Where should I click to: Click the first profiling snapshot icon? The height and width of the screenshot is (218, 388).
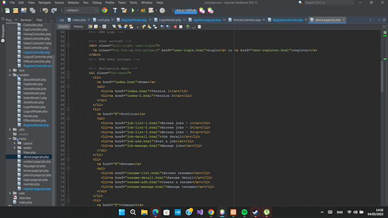(202, 10)
